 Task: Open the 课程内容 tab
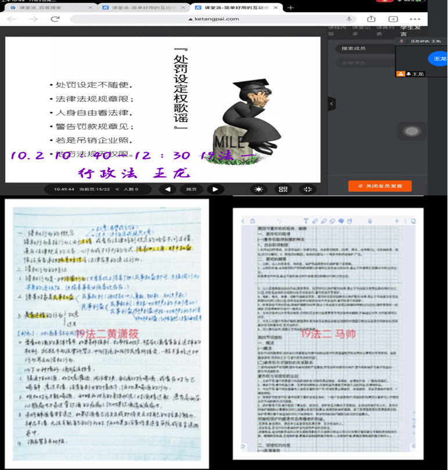pyautogui.click(x=336, y=30)
